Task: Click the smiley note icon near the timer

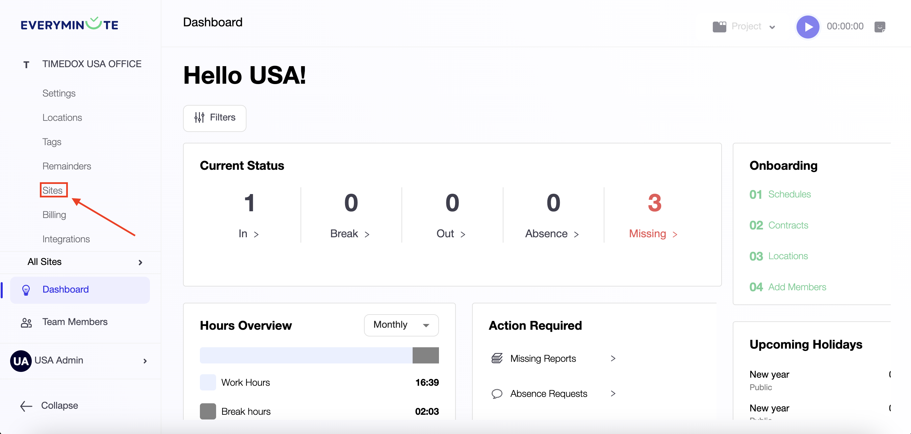Action: (x=880, y=27)
